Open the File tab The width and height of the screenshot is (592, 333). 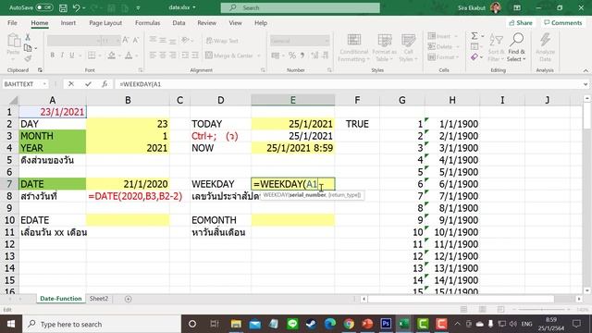point(12,22)
